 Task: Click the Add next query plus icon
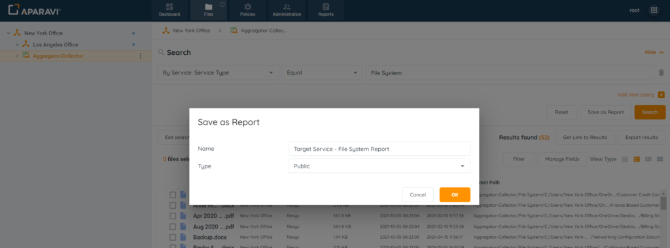(x=661, y=95)
